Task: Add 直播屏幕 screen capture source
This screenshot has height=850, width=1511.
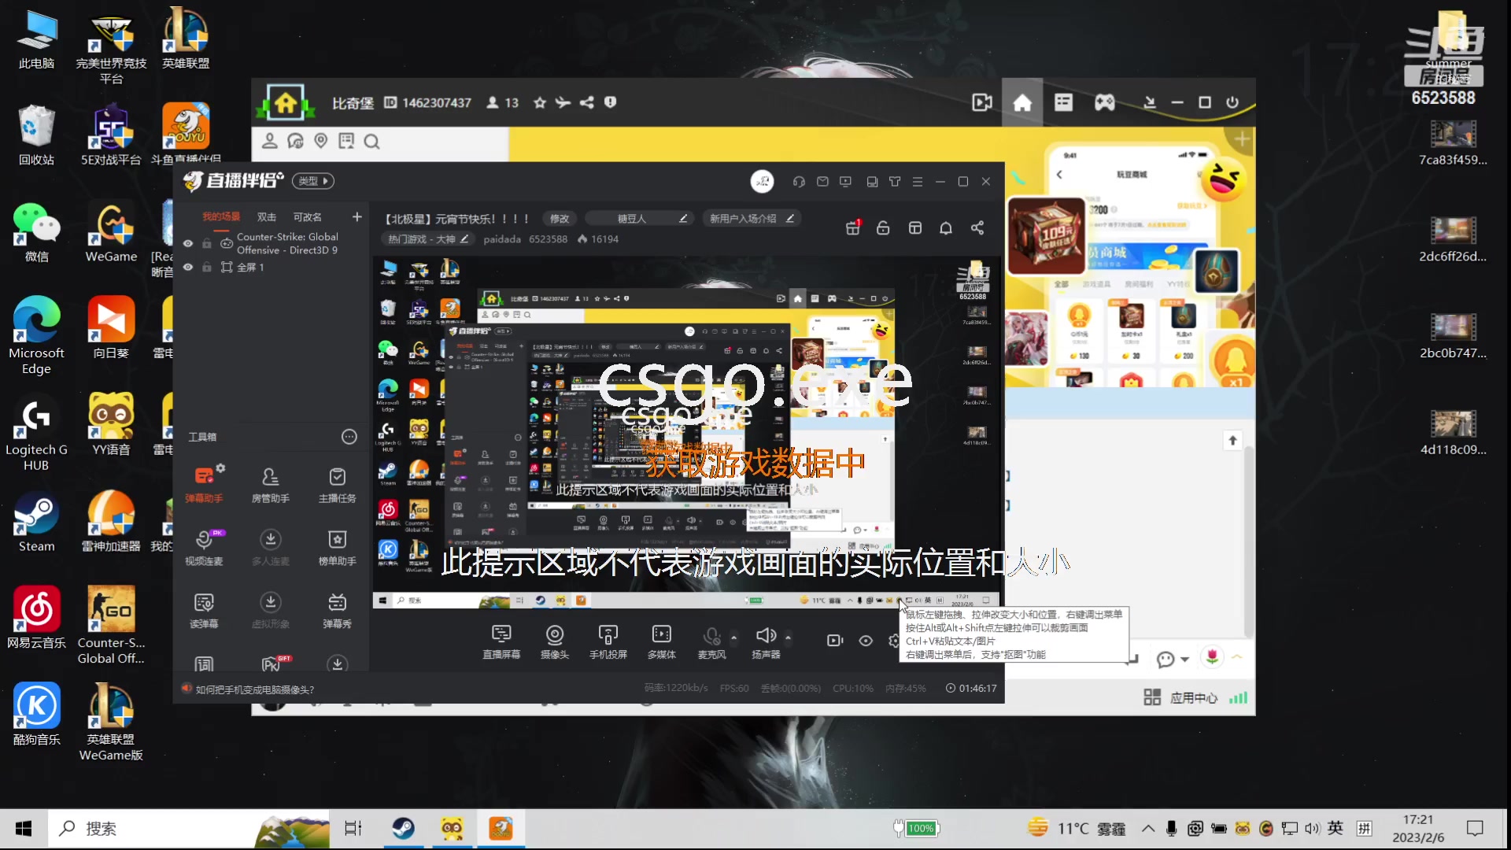Action: (x=501, y=641)
